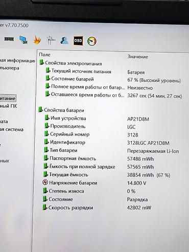Select the 'ая информация' sidebar tree item

pyautogui.click(x=17, y=60)
